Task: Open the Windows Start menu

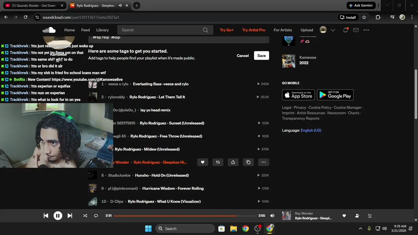Action: point(148,228)
